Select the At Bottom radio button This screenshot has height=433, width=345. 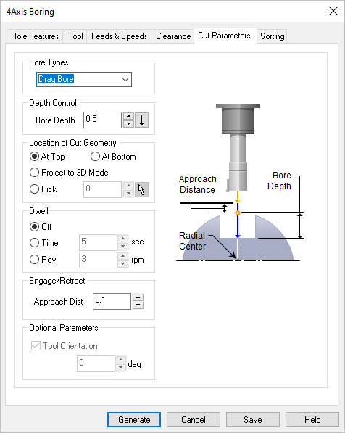113,157
